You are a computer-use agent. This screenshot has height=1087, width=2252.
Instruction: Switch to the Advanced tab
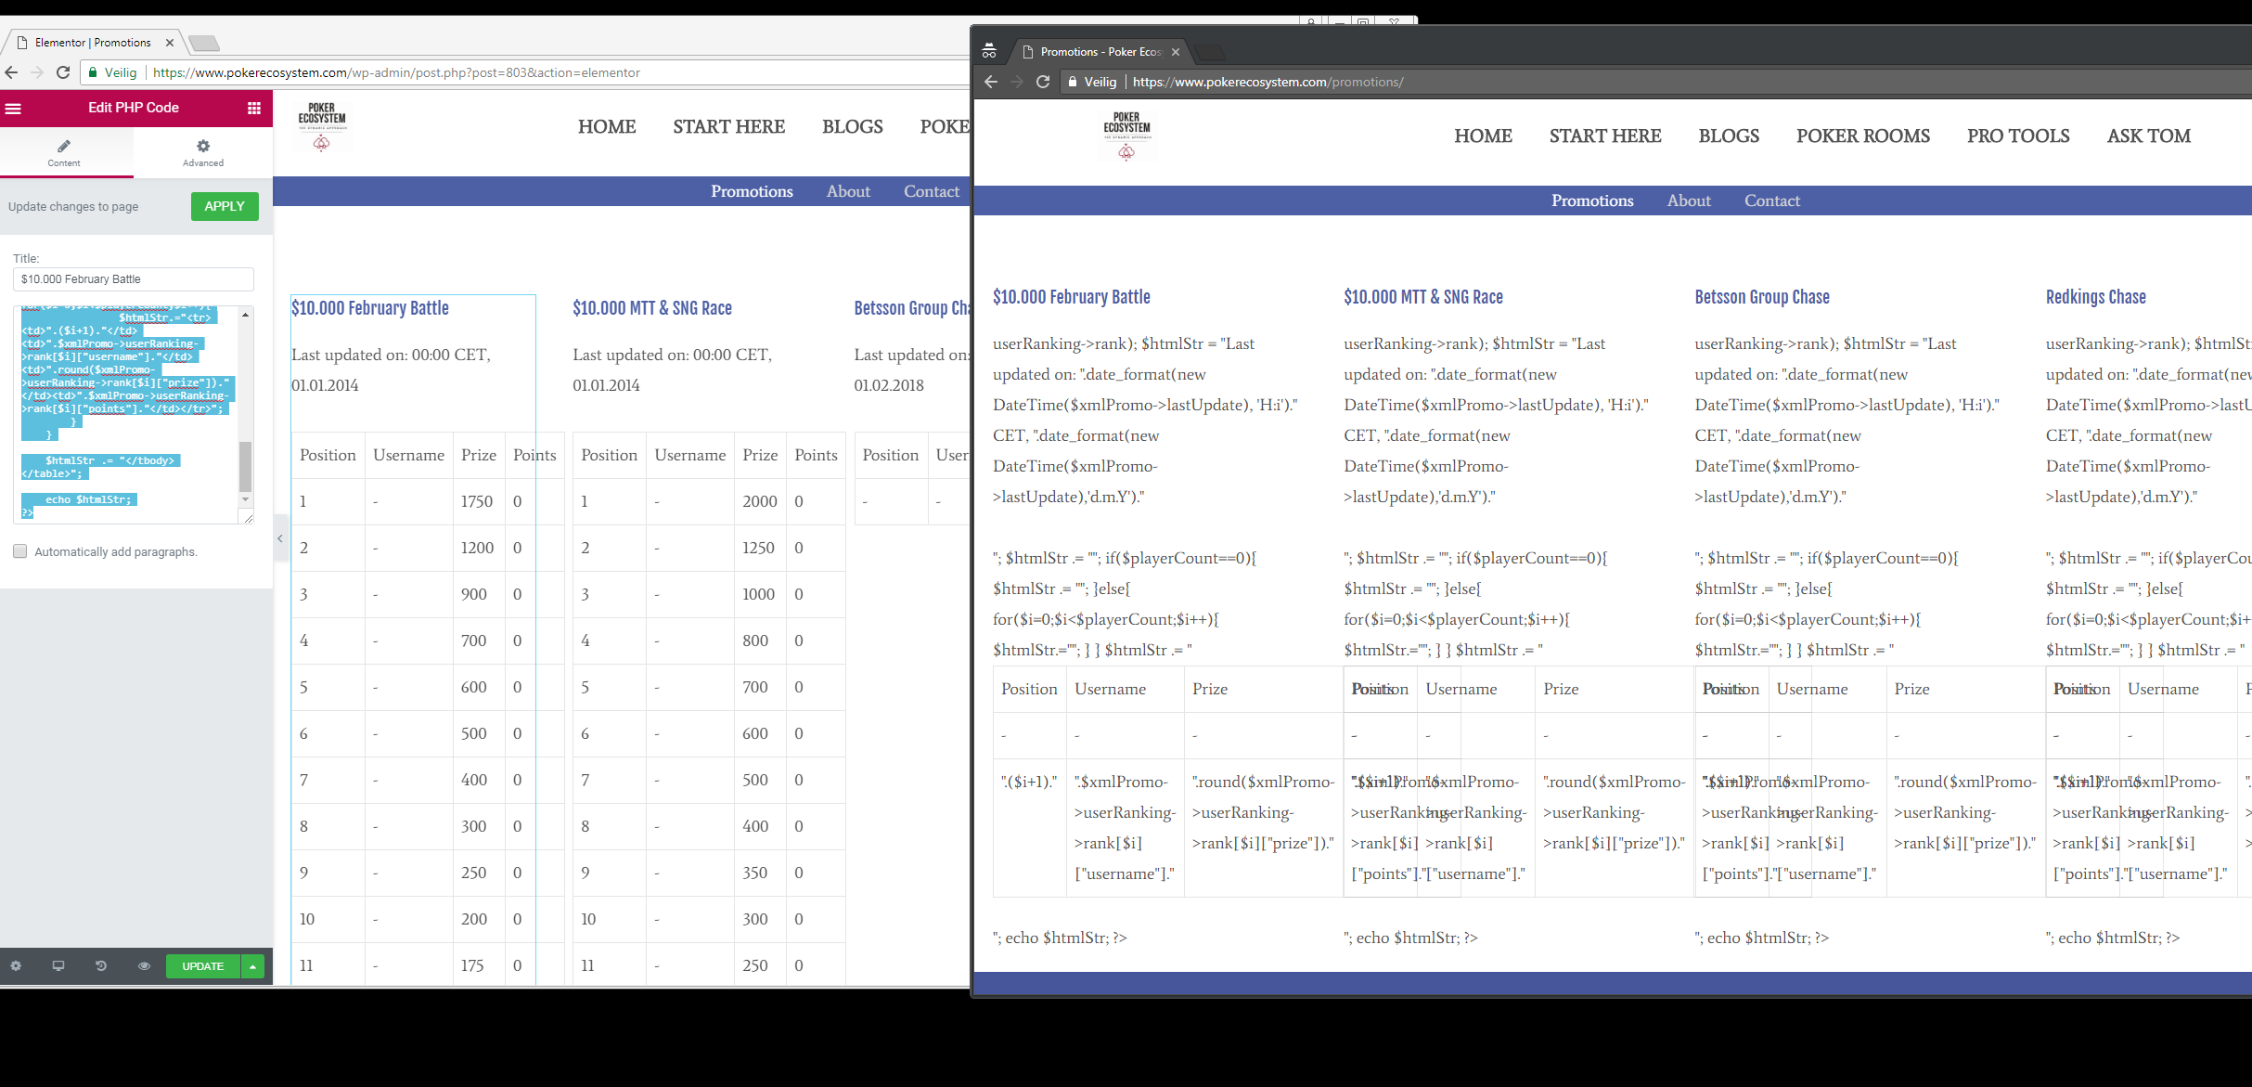tap(203, 152)
